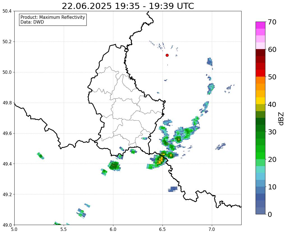Click the x-axis tick label 5.5
The image size is (287, 234).
click(x=64, y=230)
